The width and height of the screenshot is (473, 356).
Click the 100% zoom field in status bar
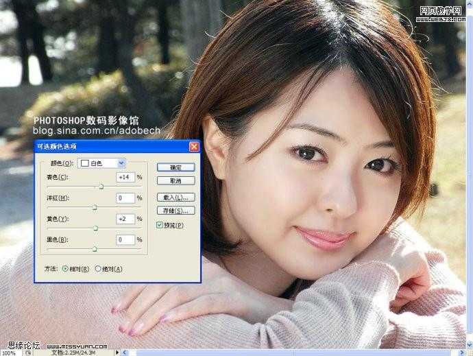[10, 353]
